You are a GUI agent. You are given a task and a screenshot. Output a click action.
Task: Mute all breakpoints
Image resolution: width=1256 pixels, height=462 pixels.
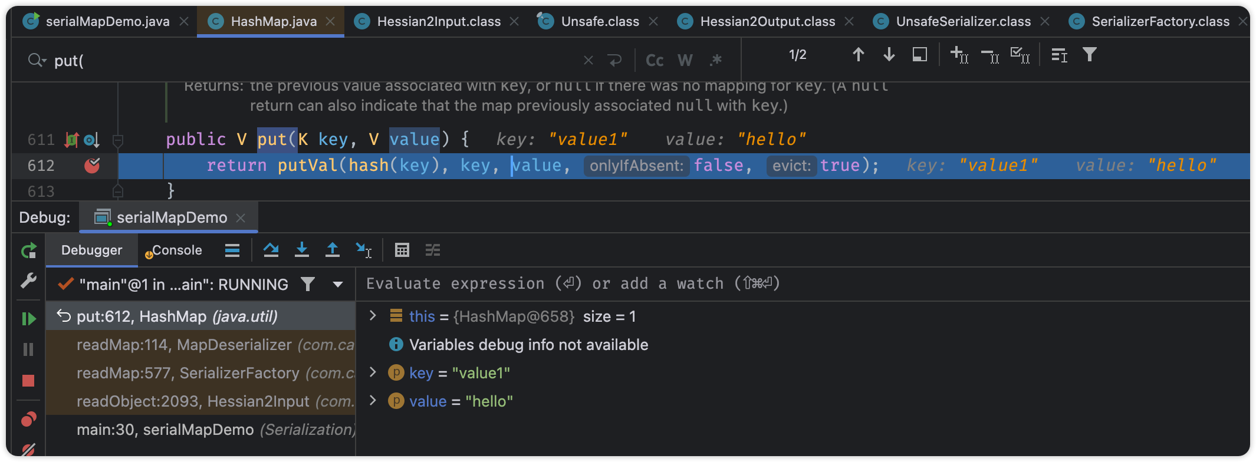point(28,450)
